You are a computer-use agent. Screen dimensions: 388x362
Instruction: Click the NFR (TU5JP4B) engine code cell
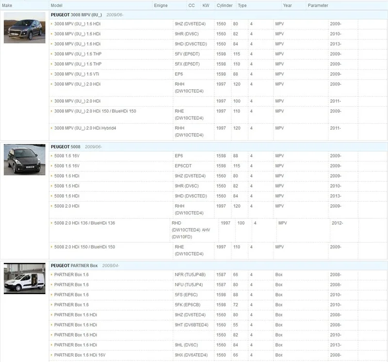point(190,275)
